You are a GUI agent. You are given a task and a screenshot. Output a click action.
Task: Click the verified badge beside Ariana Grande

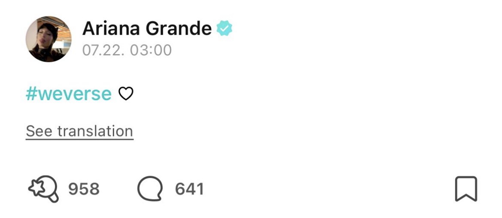coord(224,29)
